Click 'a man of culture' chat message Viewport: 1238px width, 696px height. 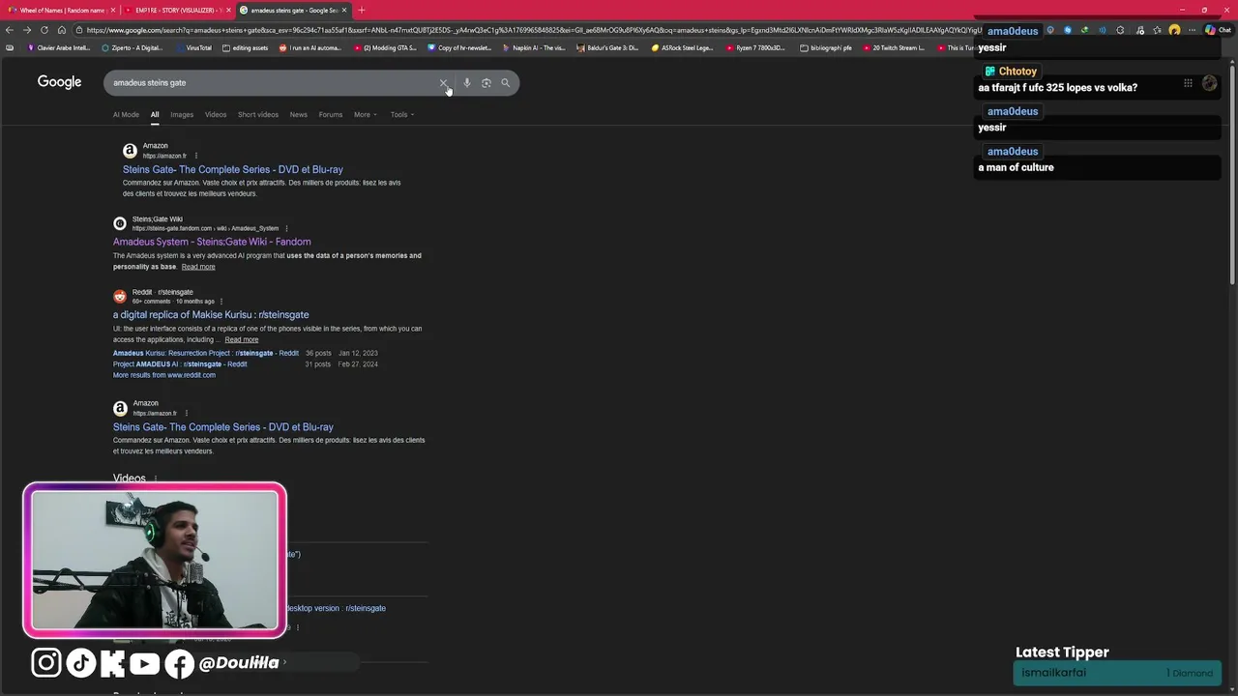coord(1016,167)
